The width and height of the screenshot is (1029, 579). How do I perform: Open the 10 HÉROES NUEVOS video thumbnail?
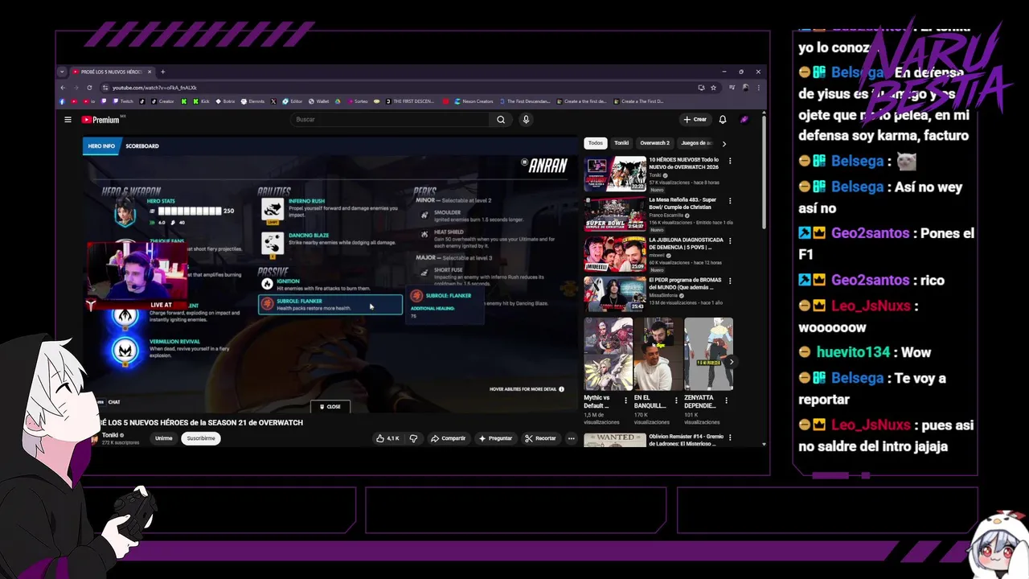pos(615,173)
